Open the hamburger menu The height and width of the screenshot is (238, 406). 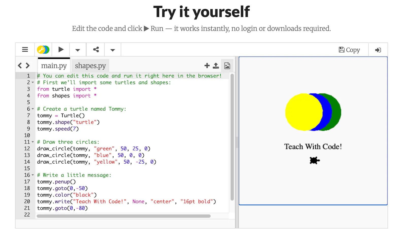click(25, 49)
